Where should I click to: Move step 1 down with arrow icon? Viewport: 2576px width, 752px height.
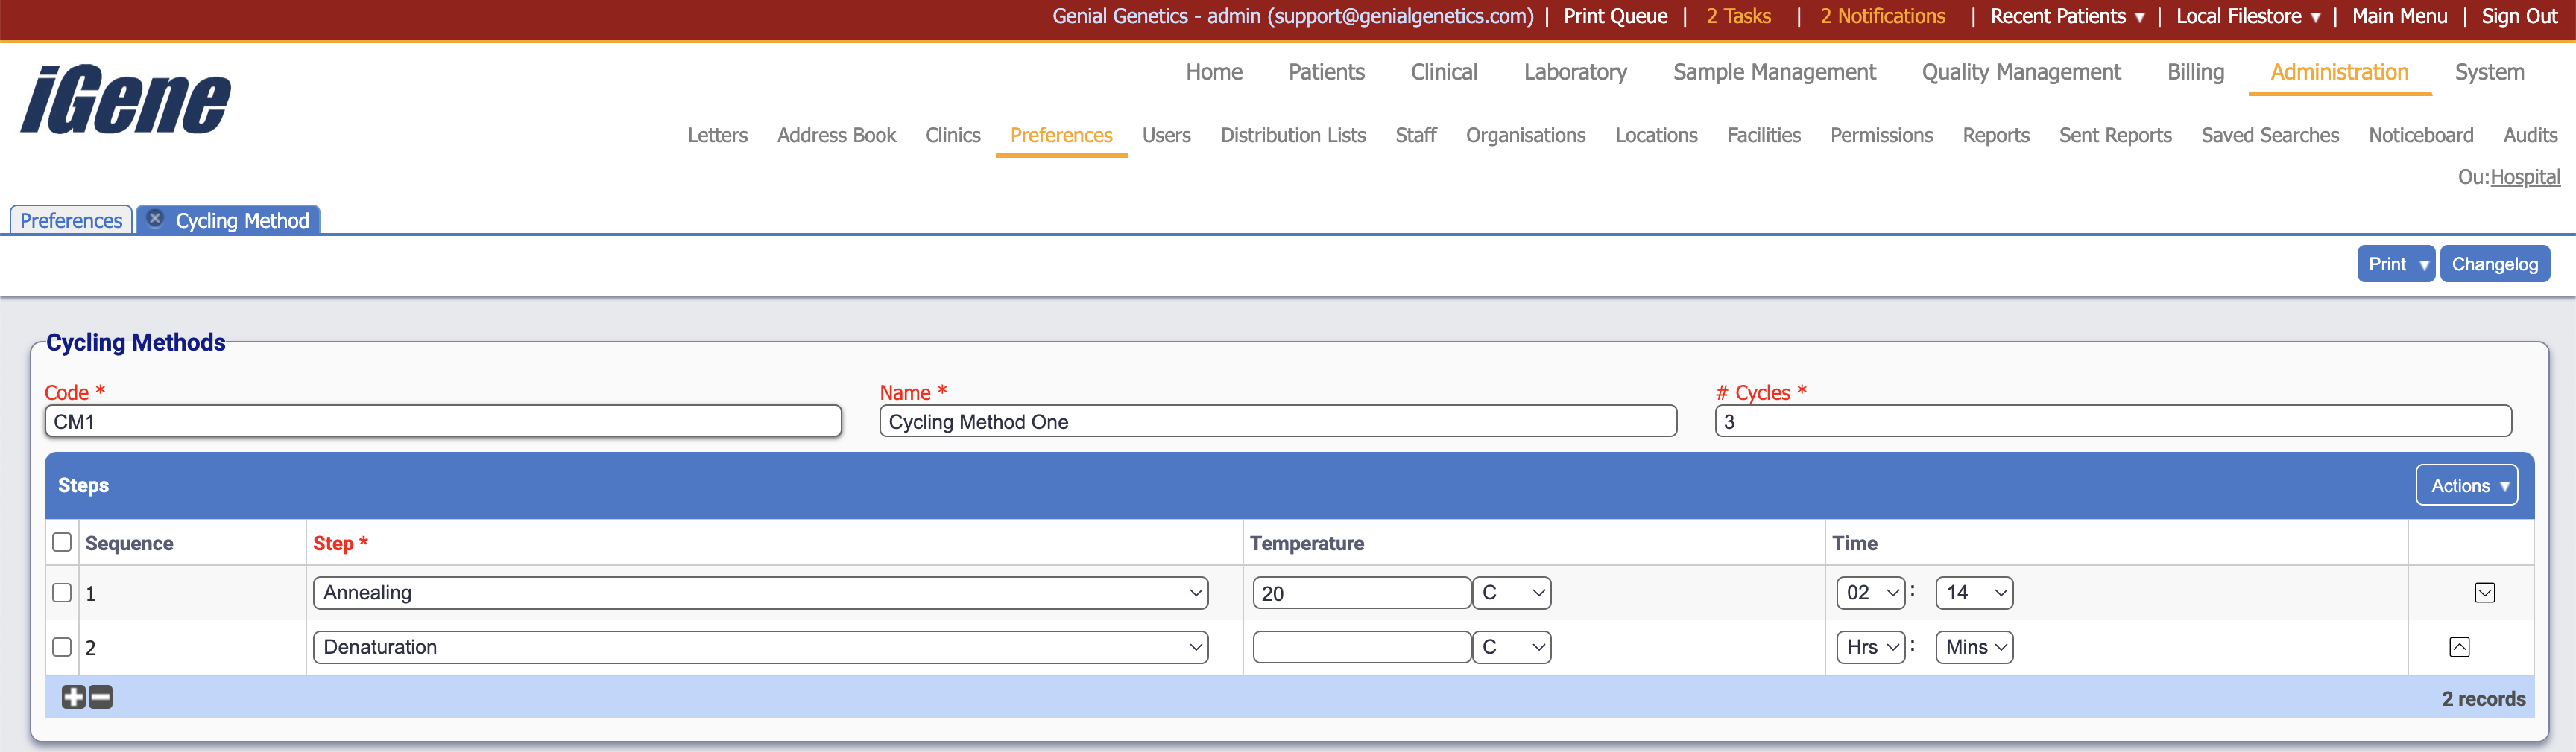pyautogui.click(x=2484, y=593)
